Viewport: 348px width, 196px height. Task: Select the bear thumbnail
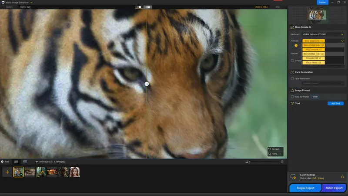[64, 172]
